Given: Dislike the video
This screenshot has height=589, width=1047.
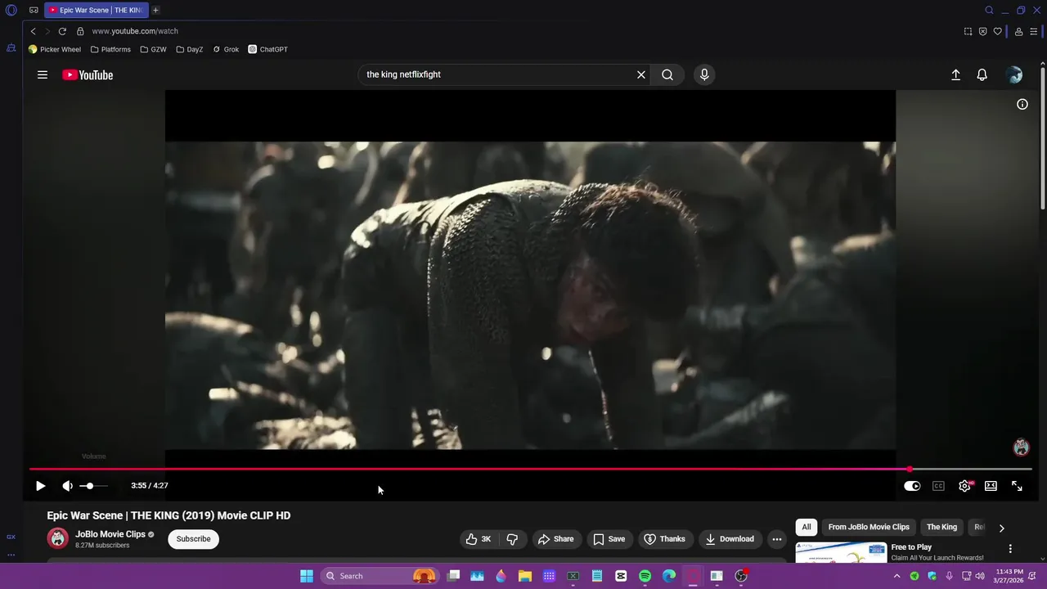Looking at the screenshot, I should coord(513,539).
